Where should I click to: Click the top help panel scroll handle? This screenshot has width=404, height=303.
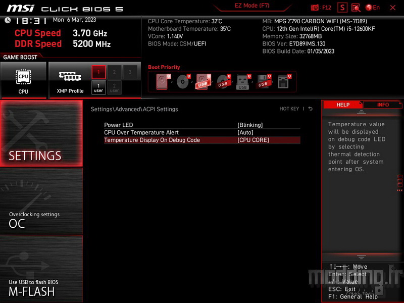coord(361,112)
